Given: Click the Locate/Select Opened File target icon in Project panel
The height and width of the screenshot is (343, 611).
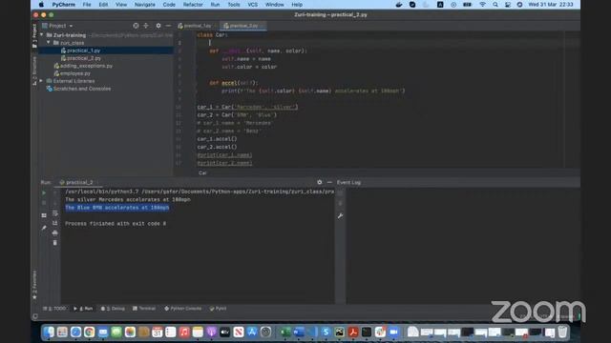Looking at the screenshot, I should [136, 26].
